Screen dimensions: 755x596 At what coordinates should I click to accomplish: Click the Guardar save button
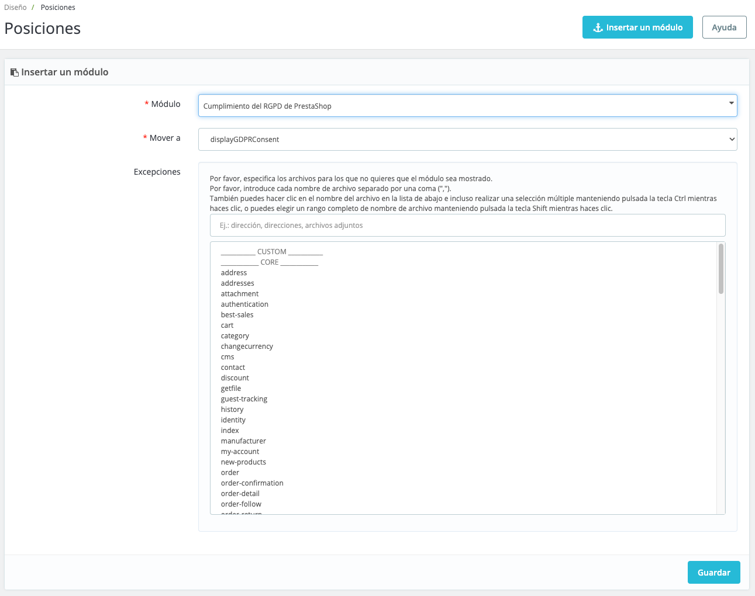pyautogui.click(x=713, y=573)
